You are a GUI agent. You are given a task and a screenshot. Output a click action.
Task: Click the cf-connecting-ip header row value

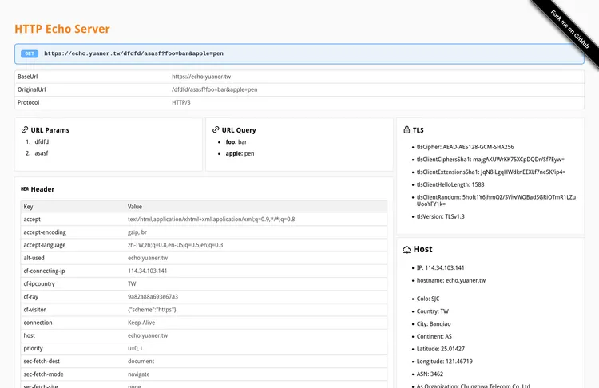coord(148,271)
